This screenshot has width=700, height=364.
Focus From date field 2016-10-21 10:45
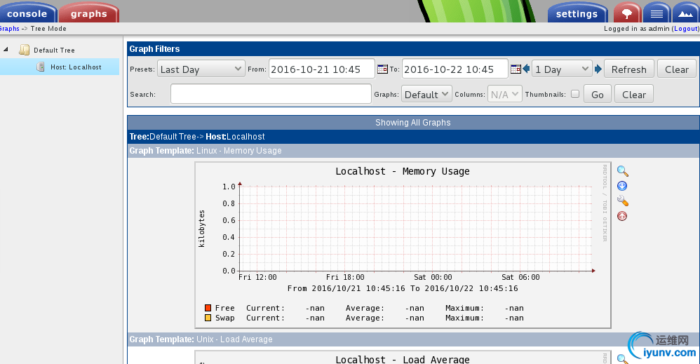click(321, 69)
